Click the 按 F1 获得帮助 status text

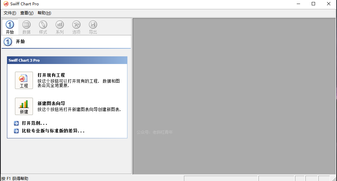(15, 179)
